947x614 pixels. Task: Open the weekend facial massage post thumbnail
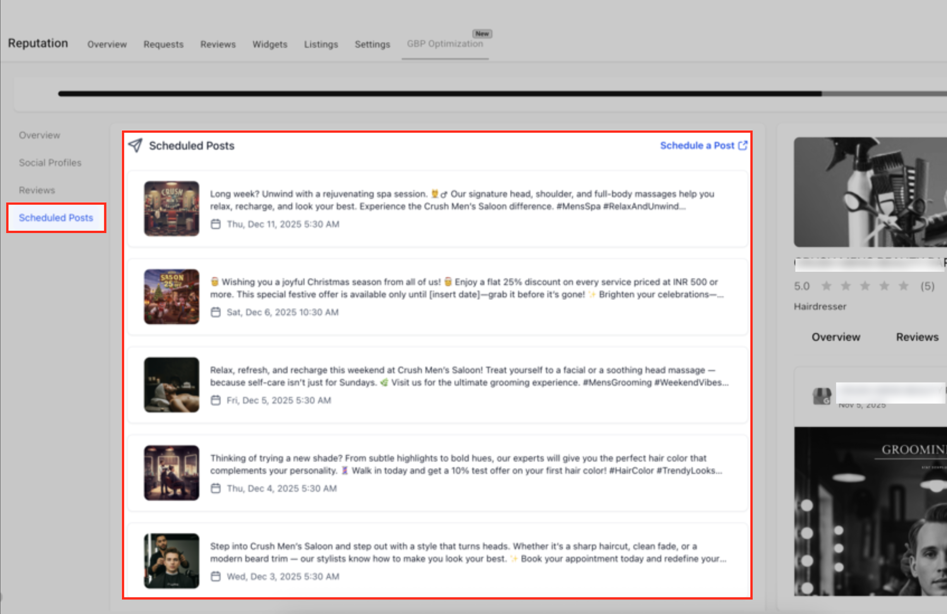(x=172, y=385)
